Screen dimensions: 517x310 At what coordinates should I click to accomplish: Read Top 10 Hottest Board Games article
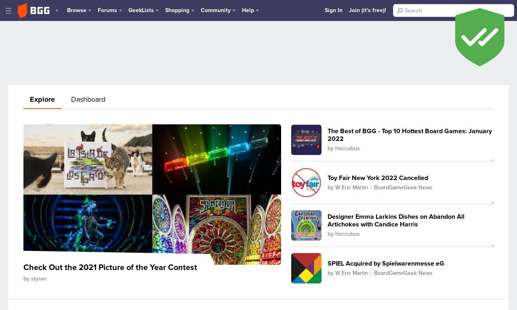pos(410,135)
